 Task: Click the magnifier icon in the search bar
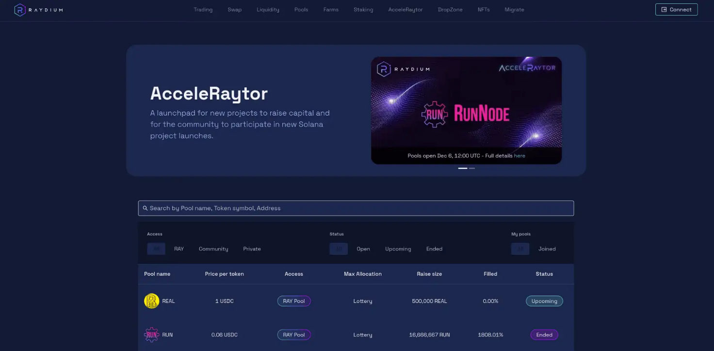(145, 208)
